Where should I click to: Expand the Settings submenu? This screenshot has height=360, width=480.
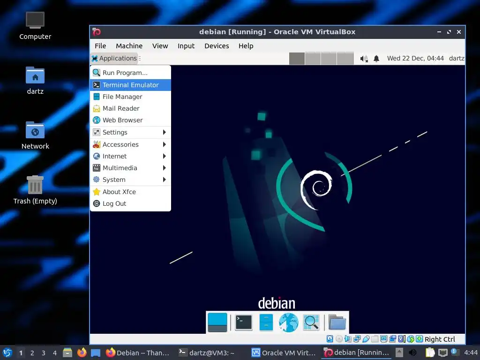pos(130,132)
